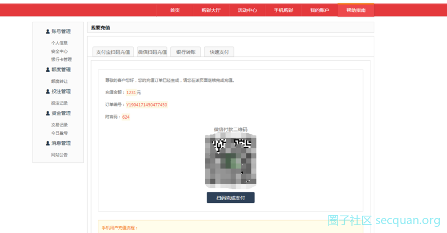This screenshot has height=233, width=447.
Task: Click the user icon beside 消息管理
Action: click(47, 143)
